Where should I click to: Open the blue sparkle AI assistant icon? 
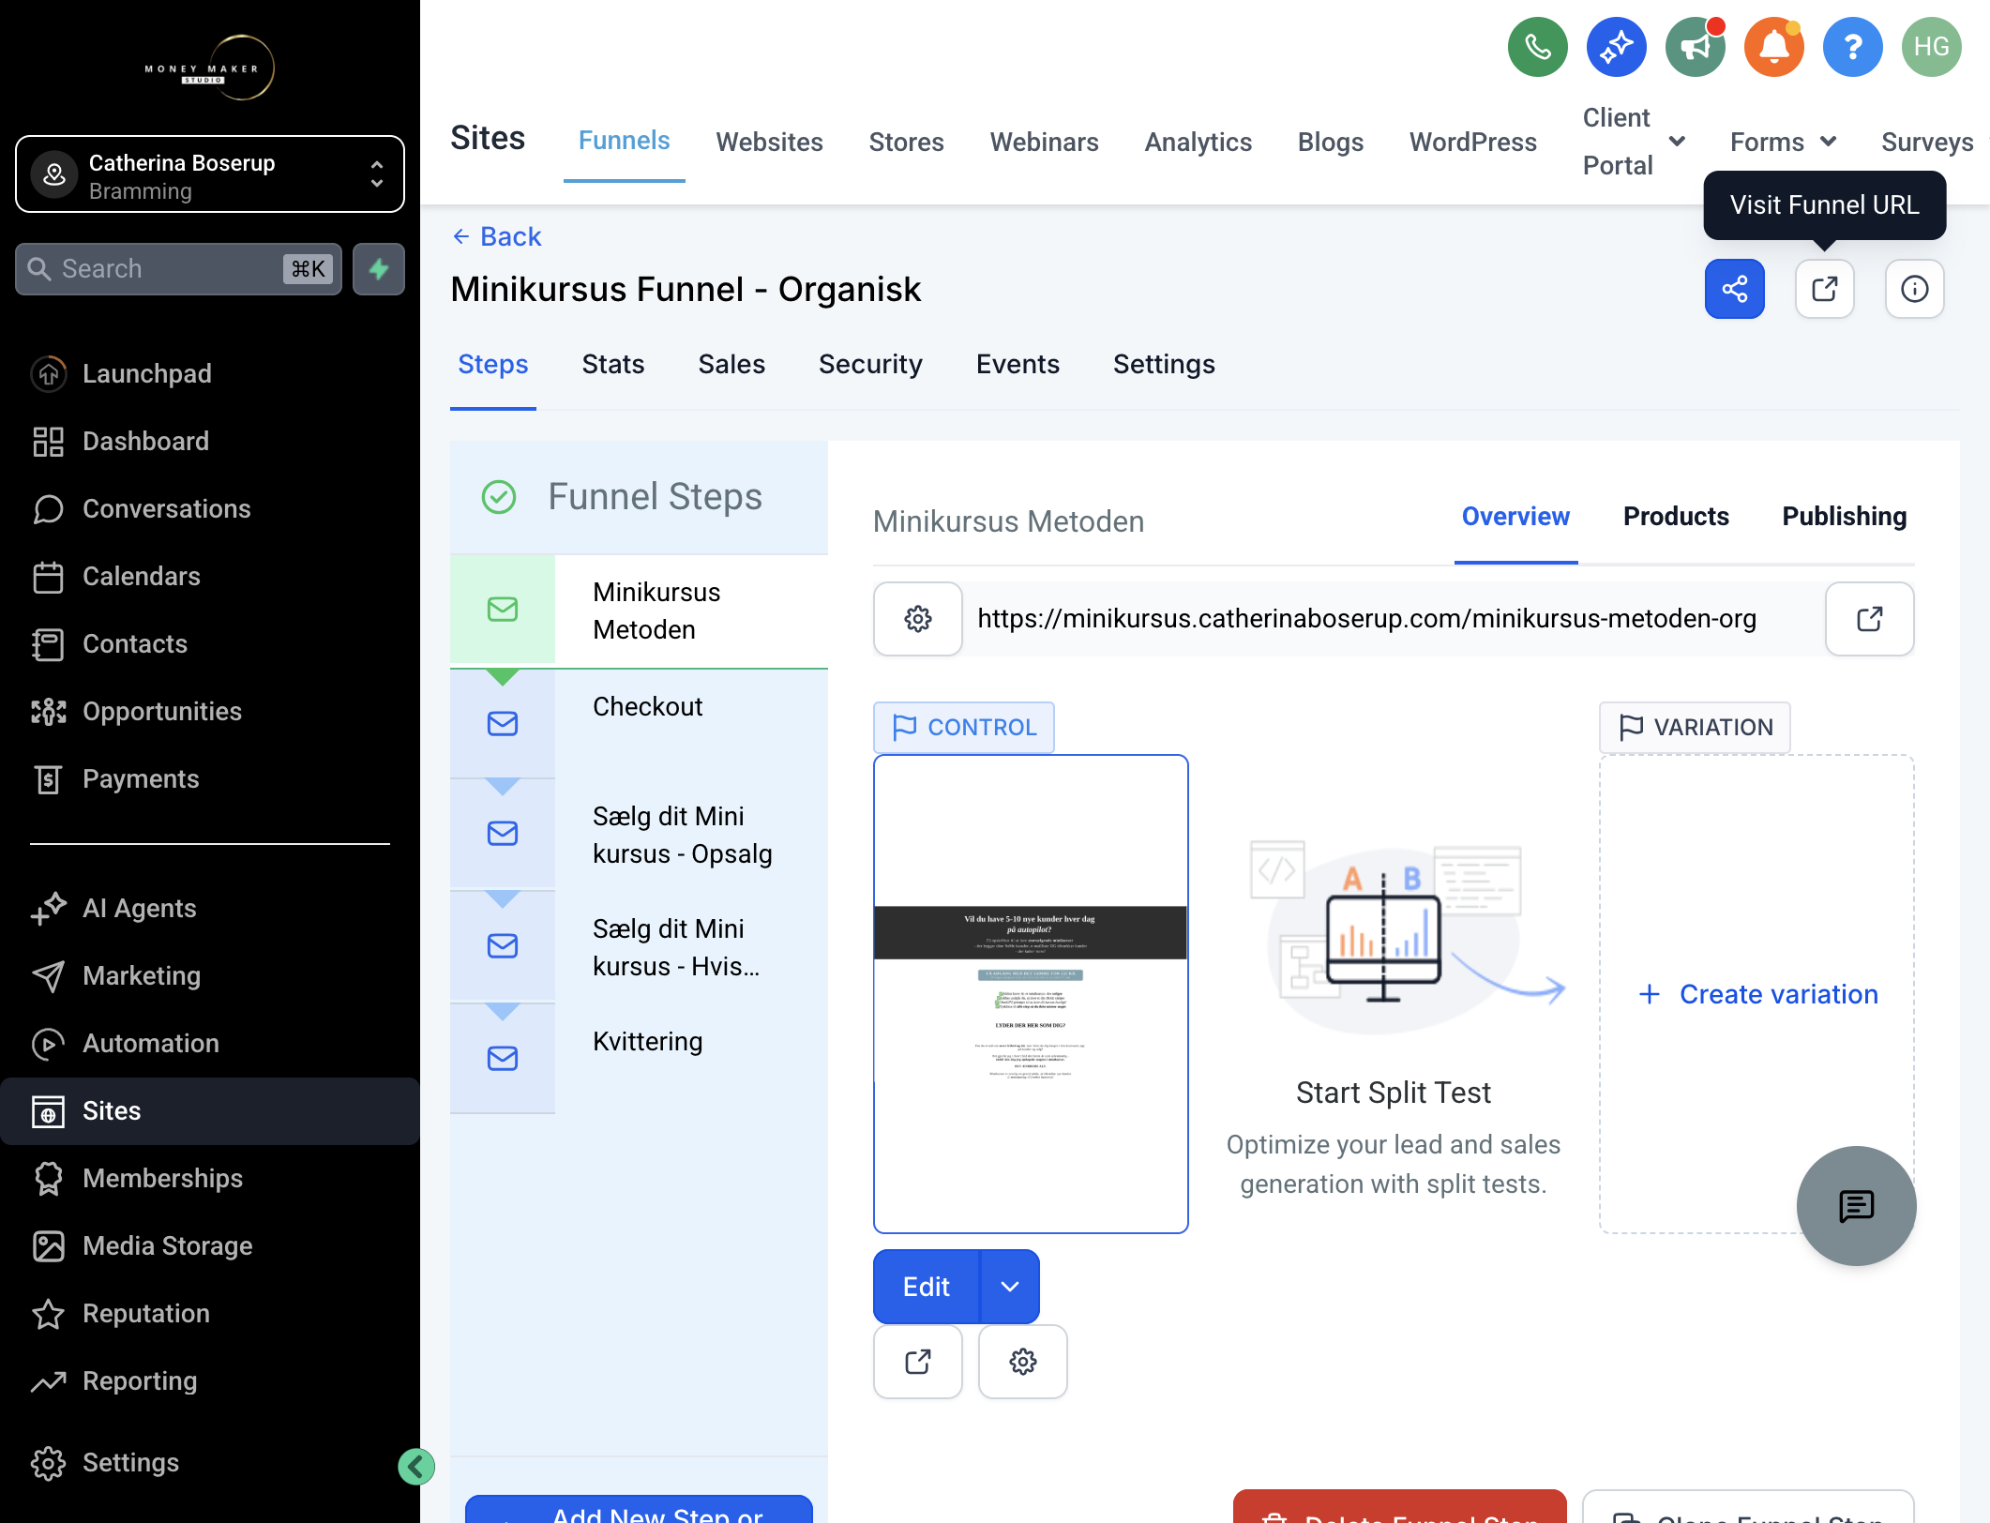tap(1616, 47)
